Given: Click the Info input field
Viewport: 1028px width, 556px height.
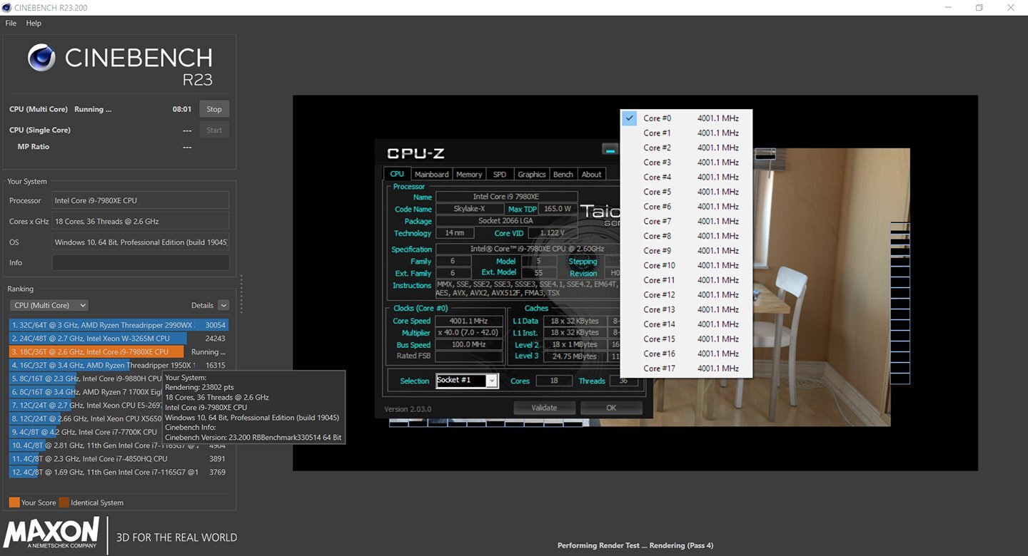Looking at the screenshot, I should pos(141,262).
